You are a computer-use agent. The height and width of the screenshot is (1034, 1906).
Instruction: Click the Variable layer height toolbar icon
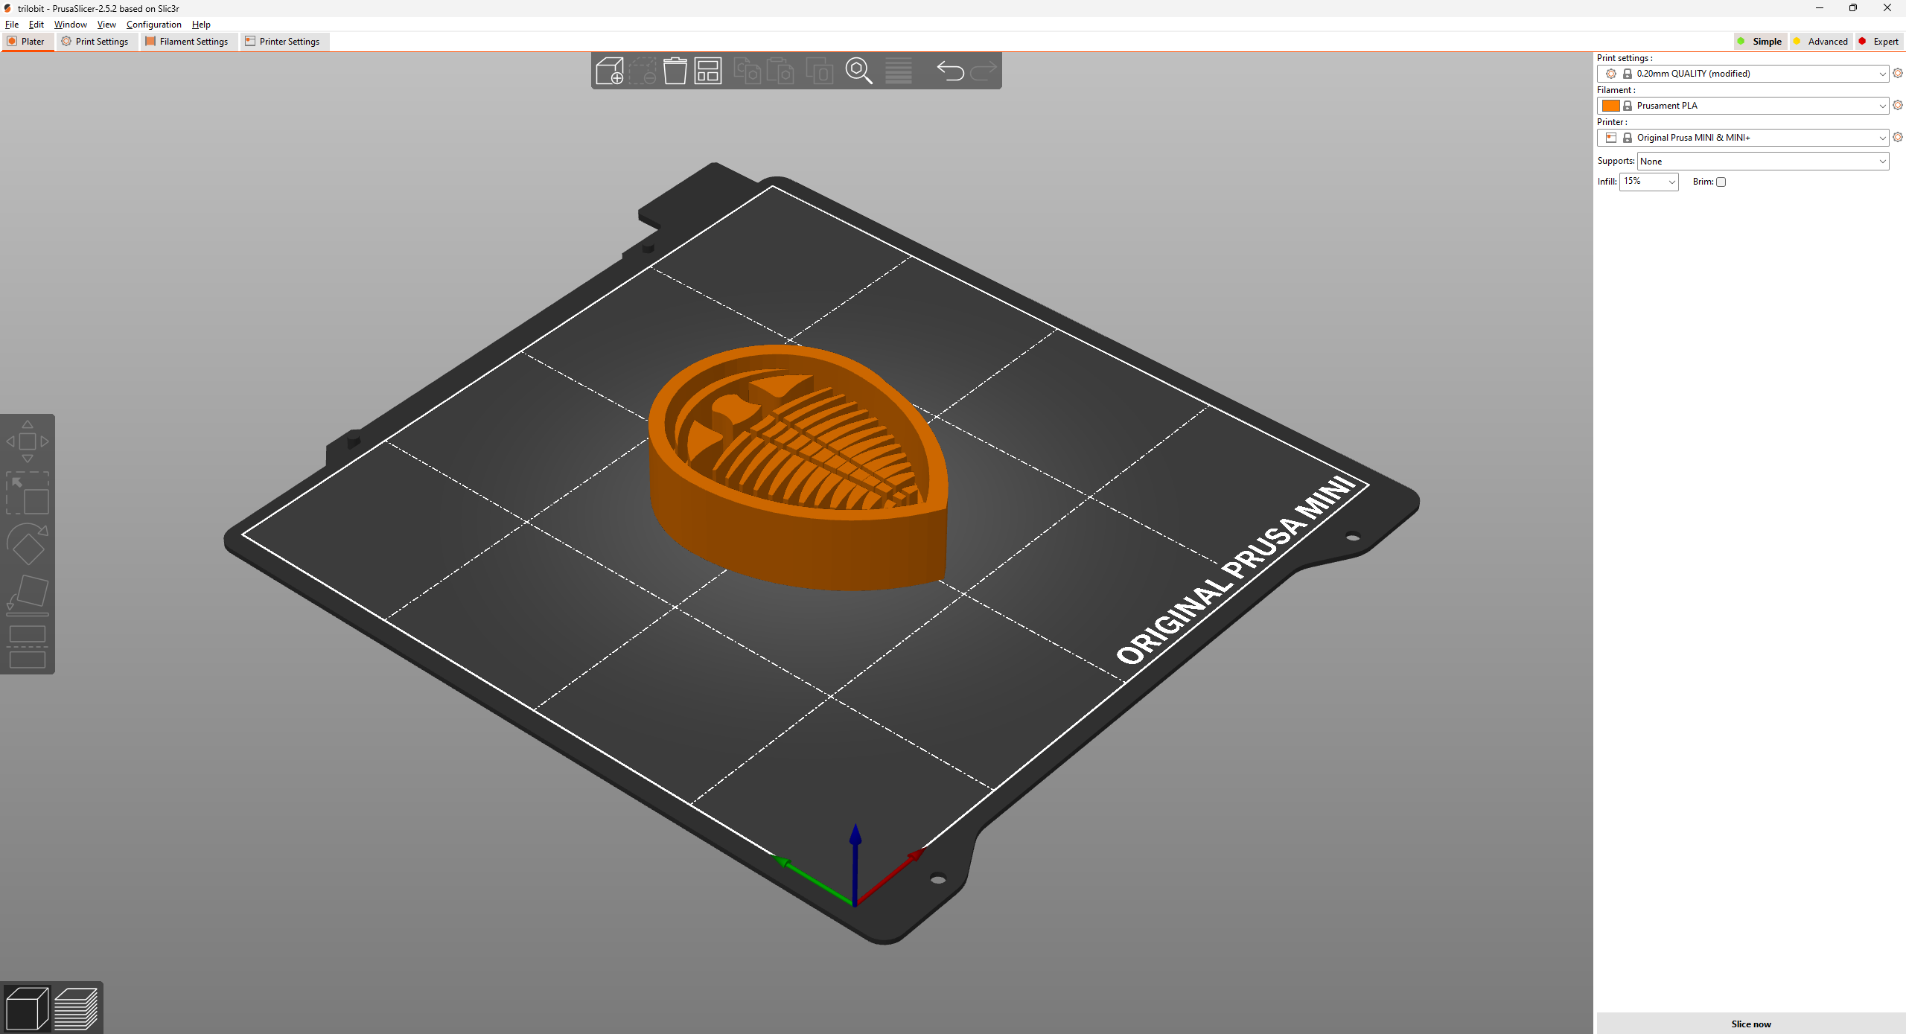(899, 71)
